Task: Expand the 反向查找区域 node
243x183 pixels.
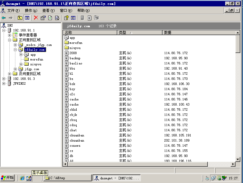Action: pyautogui.click(x=9, y=74)
